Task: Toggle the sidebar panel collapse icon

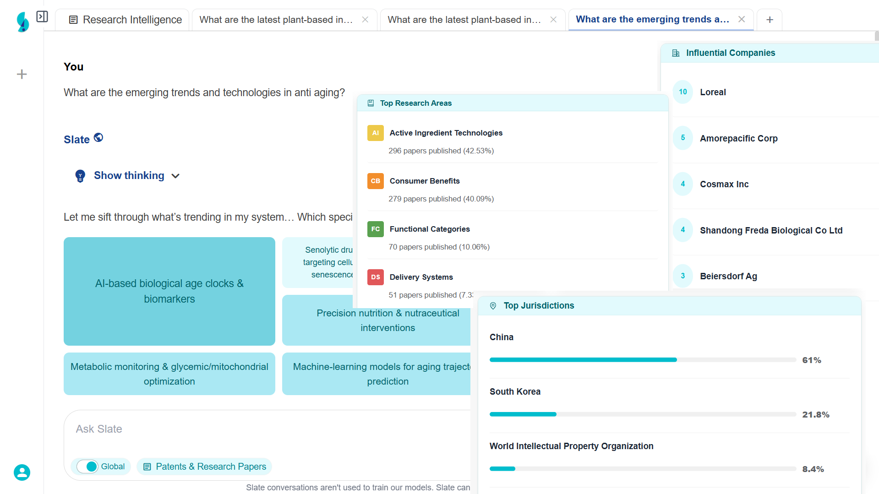Action: pos(42,17)
